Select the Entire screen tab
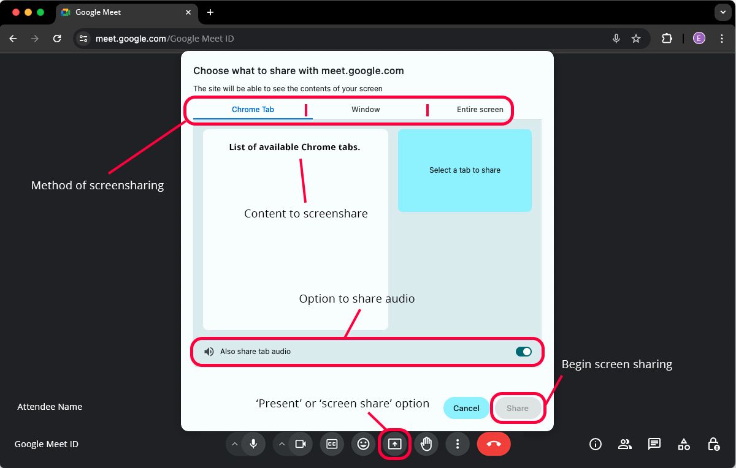The height and width of the screenshot is (468, 736). pos(480,109)
